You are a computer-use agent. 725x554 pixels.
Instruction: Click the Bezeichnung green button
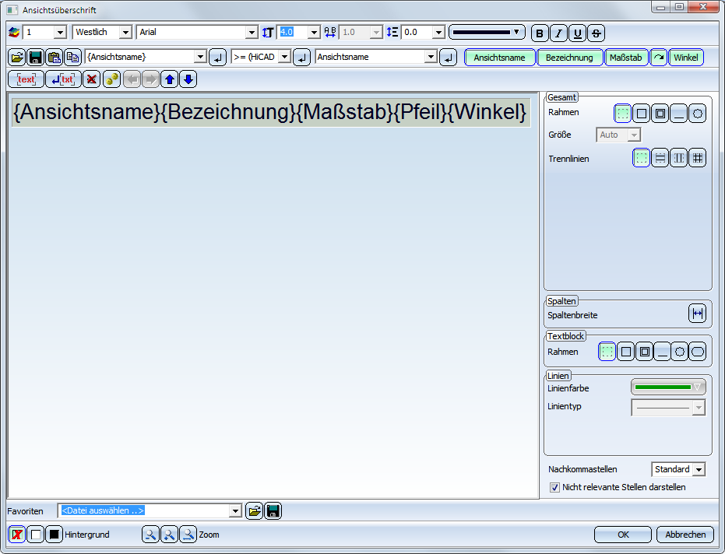[x=569, y=58]
